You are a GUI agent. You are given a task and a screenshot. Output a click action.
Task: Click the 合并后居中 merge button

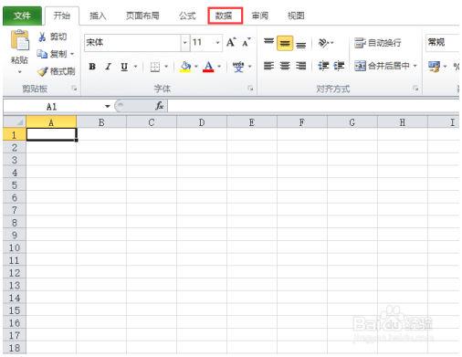click(385, 66)
